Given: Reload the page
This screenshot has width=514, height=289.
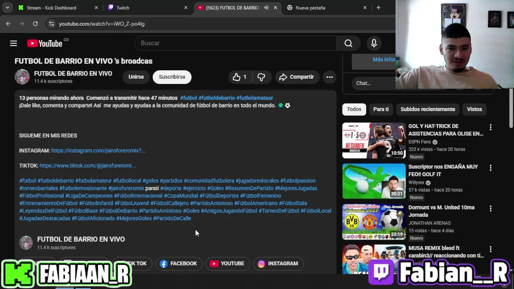Looking at the screenshot, I should pyautogui.click(x=35, y=24).
